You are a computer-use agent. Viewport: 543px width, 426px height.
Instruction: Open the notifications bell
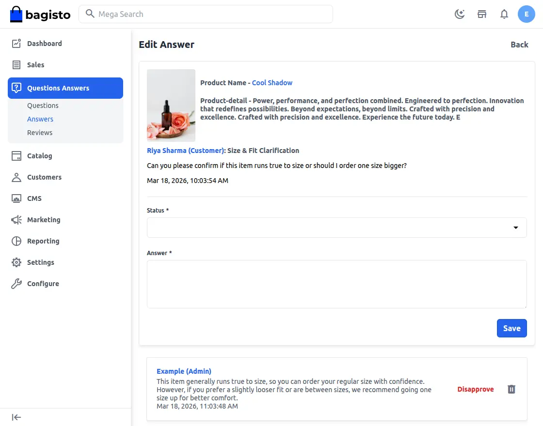(x=504, y=14)
